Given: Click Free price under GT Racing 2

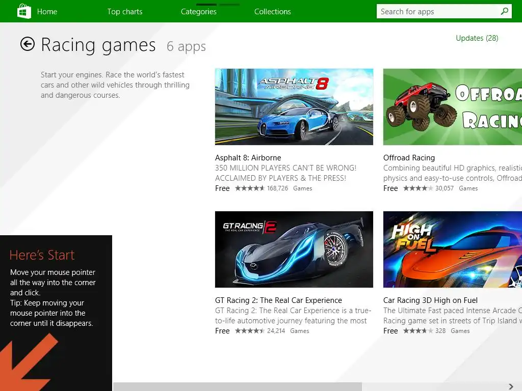Looking at the screenshot, I should pyautogui.click(x=222, y=331).
